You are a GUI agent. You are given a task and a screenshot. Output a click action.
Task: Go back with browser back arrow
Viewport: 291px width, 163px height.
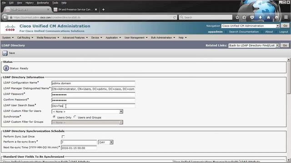[x=5, y=17]
